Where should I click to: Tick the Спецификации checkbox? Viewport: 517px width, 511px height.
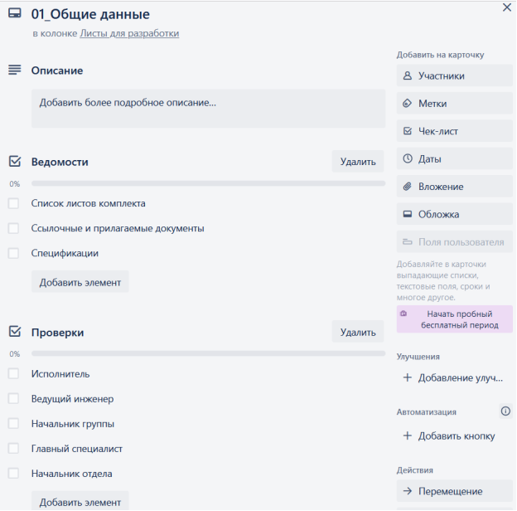tap(13, 253)
